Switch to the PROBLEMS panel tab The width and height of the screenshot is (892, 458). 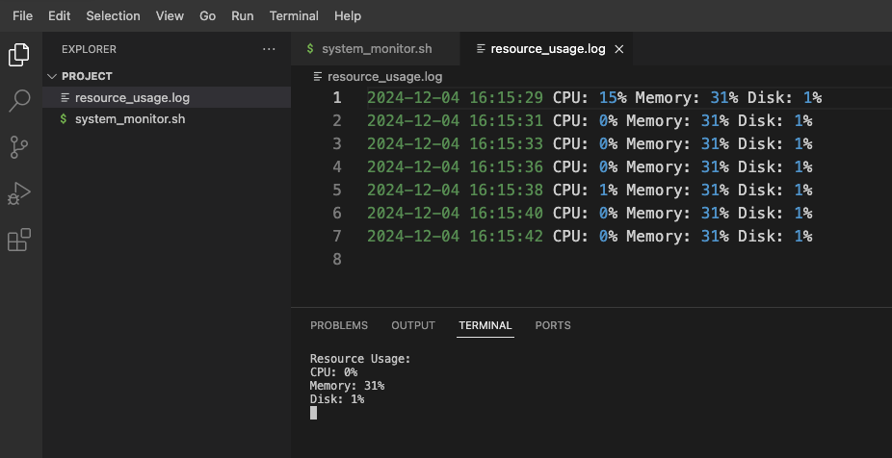pos(339,325)
